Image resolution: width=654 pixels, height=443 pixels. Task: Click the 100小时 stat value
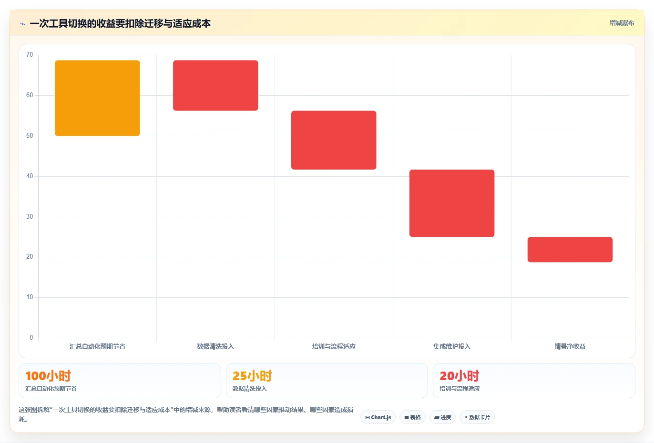click(x=48, y=376)
